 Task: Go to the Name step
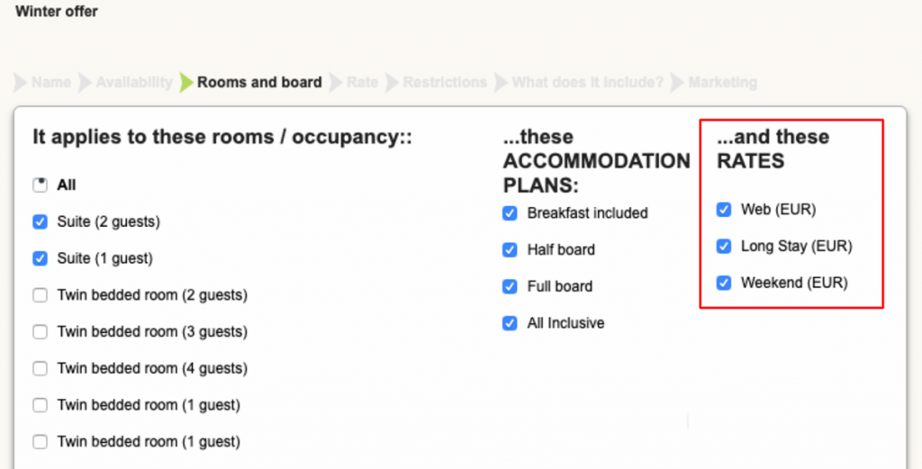[50, 83]
